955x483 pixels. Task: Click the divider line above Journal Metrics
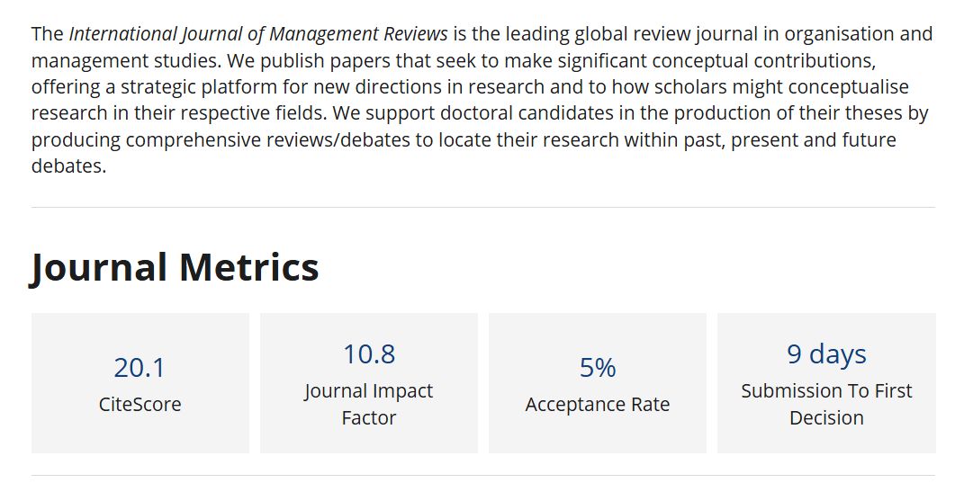483,208
